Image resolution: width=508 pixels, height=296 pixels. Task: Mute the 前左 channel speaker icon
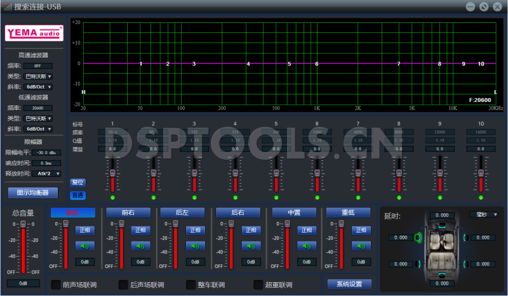(x=85, y=246)
